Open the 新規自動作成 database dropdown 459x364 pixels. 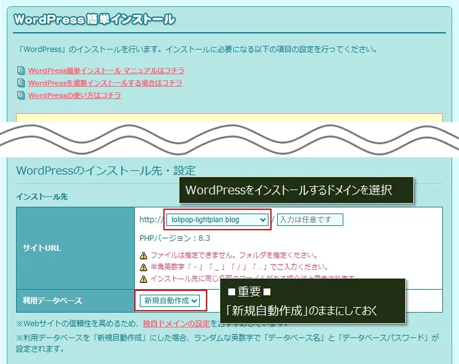pyautogui.click(x=169, y=301)
